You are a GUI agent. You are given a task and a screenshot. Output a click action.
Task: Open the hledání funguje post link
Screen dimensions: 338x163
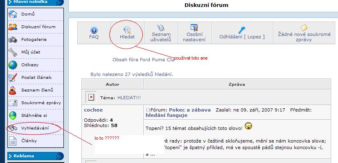pyautogui.click(x=167, y=115)
